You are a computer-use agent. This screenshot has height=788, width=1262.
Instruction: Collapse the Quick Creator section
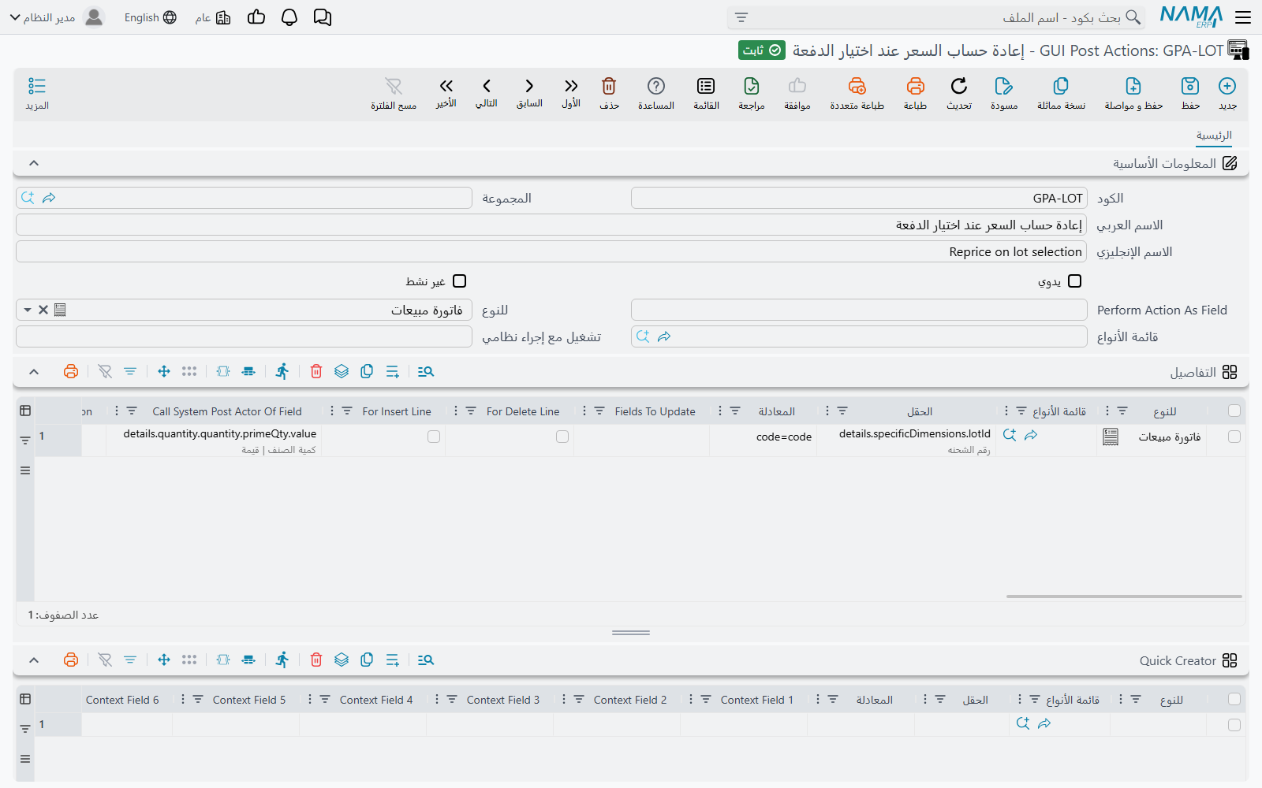[34, 660]
